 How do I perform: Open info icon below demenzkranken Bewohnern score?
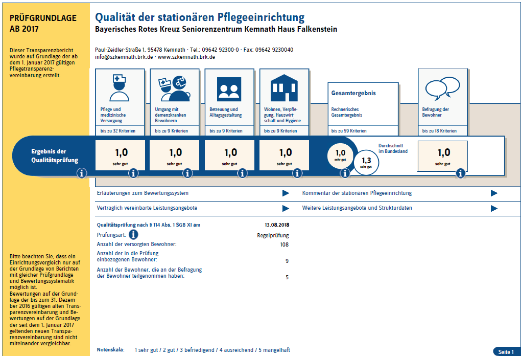click(188, 173)
